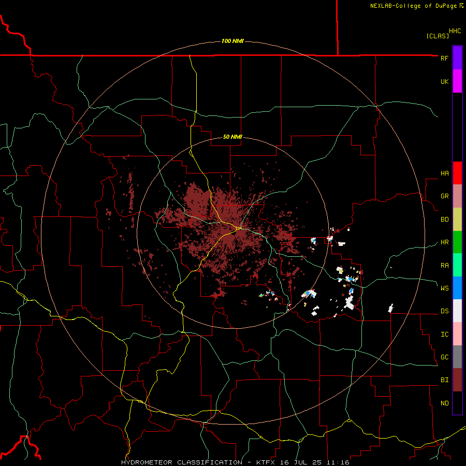Pick the RA light green legend swatch
The image size is (466, 466).
(457, 265)
